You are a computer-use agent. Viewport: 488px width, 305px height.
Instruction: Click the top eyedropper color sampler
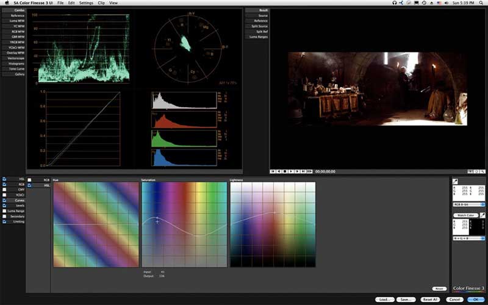[x=455, y=181]
